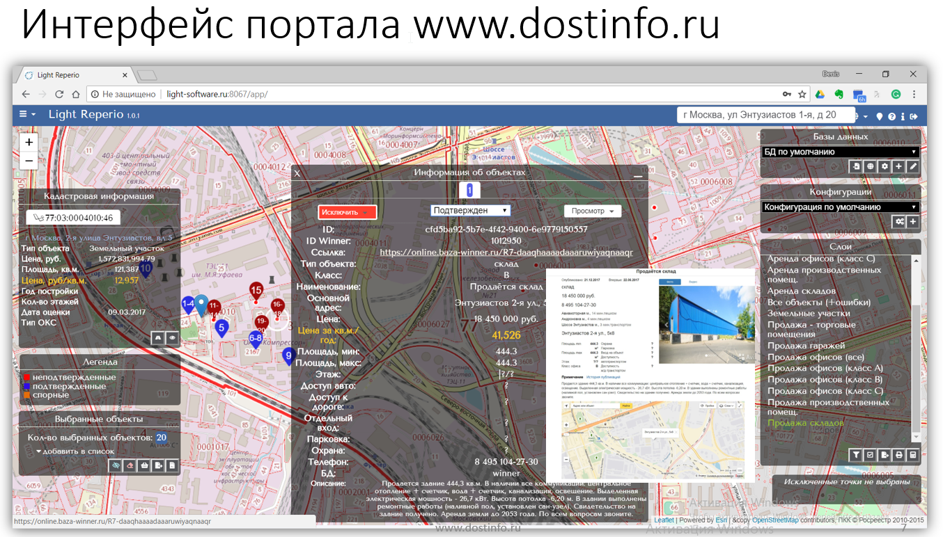Viewport: 943px width, 537px height.
Task: Reload the page in Chrome
Action: (60, 94)
